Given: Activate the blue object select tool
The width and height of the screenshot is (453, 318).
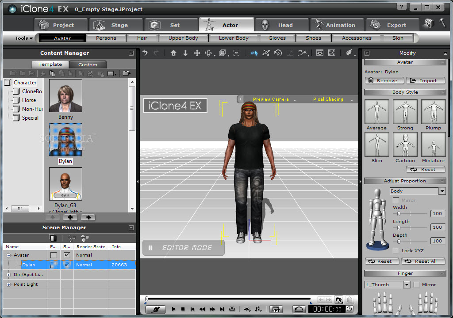Looking at the screenshot, I should click(x=254, y=53).
